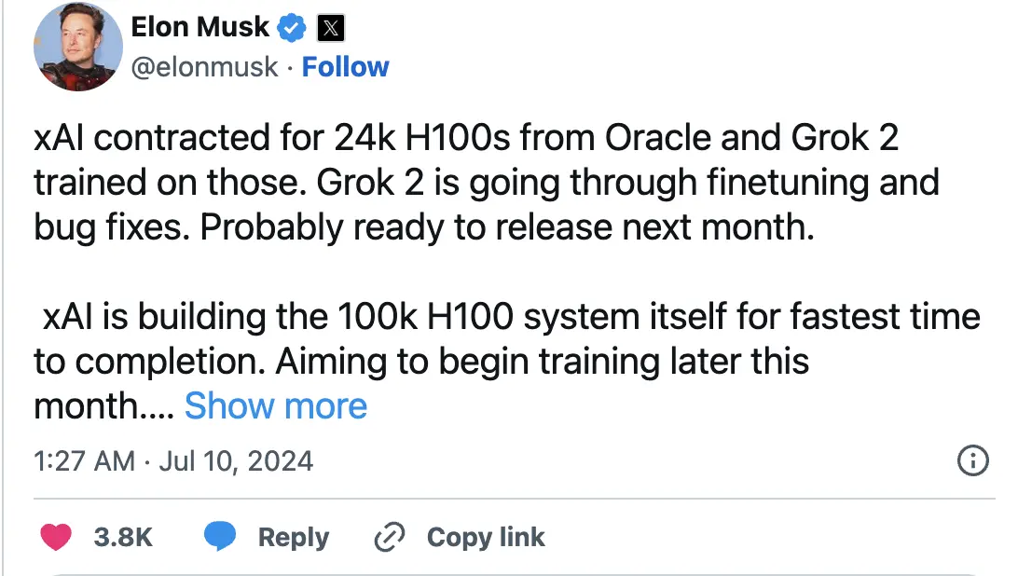Image resolution: width=1018 pixels, height=576 pixels.
Task: Like the tweet with the heart icon
Action: (56, 537)
